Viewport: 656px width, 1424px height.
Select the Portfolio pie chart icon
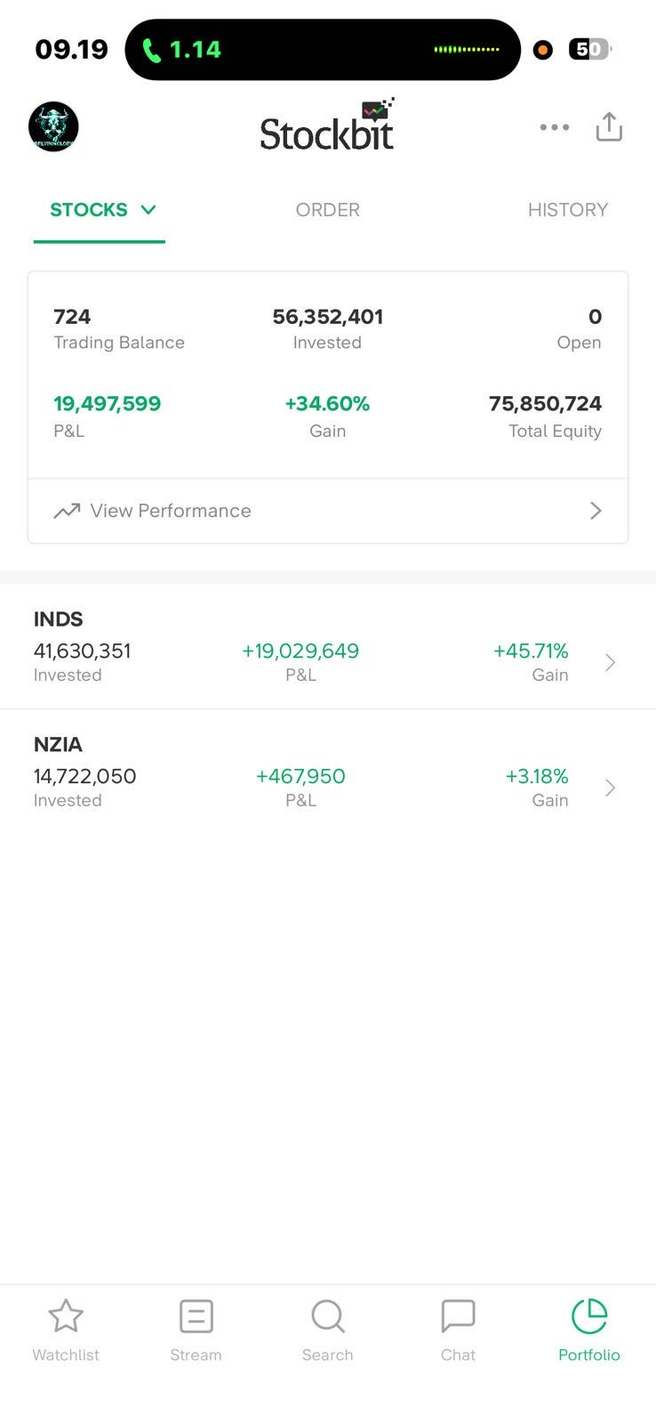point(589,1316)
